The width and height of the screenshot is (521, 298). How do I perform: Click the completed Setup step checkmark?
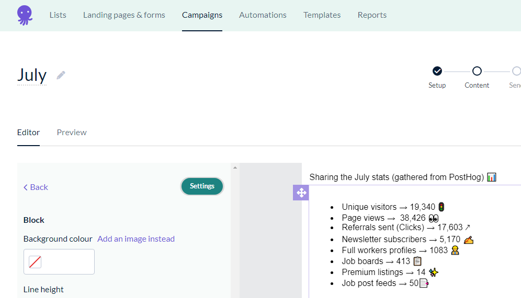point(437,71)
